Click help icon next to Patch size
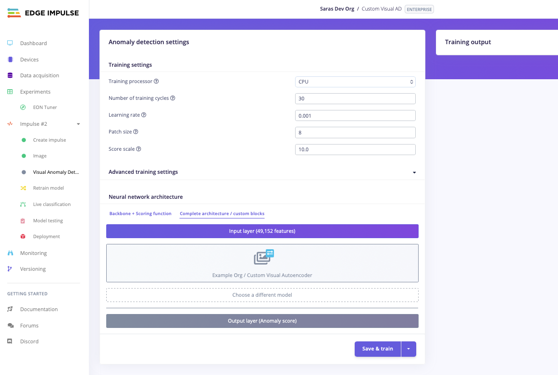 coord(136,132)
